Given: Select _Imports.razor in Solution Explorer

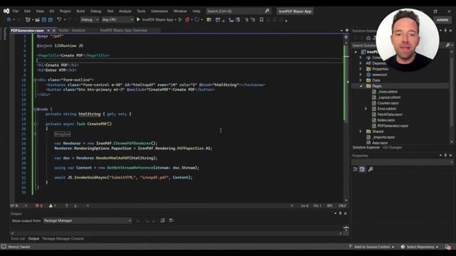Looking at the screenshot, I should [x=383, y=137].
